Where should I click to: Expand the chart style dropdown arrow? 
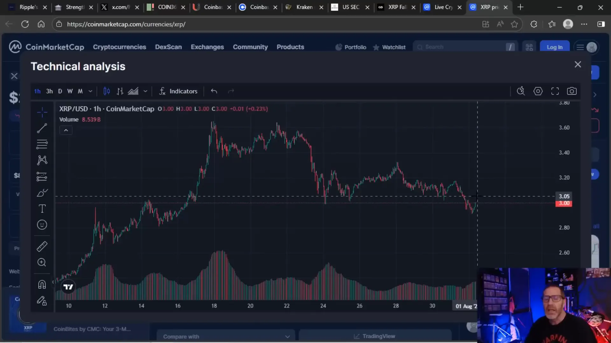(x=145, y=91)
